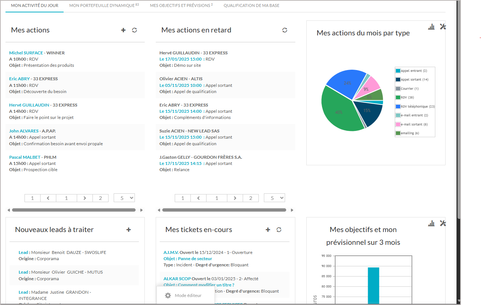481x305 pixels.
Task: Click horizontal scrollbar under Mes actions
Action: (73, 210)
